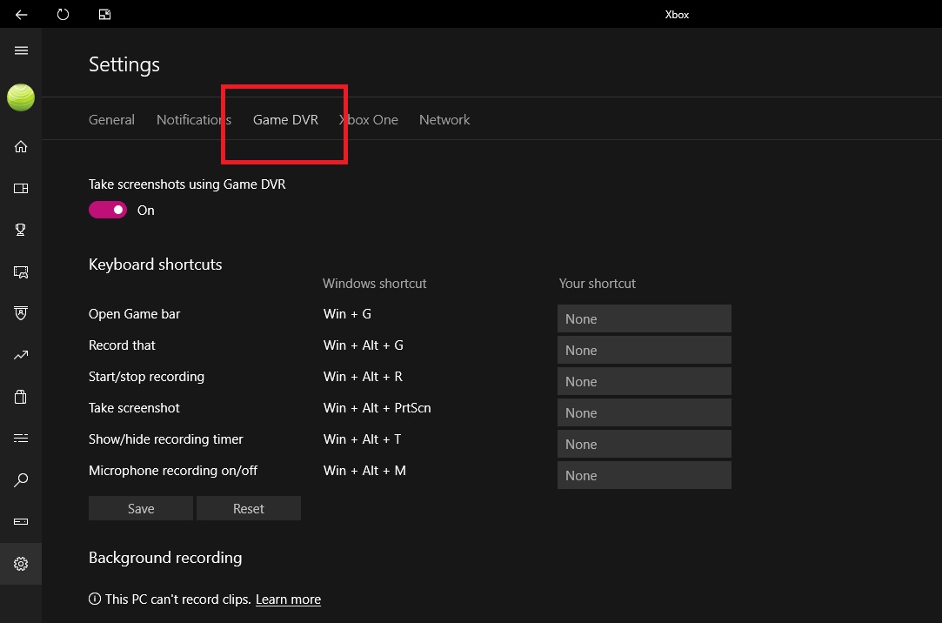
Task: Click the Microphone recording on/off label
Action: pyautogui.click(x=173, y=471)
